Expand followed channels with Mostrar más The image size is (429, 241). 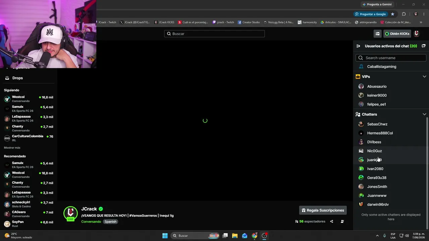[12, 148]
